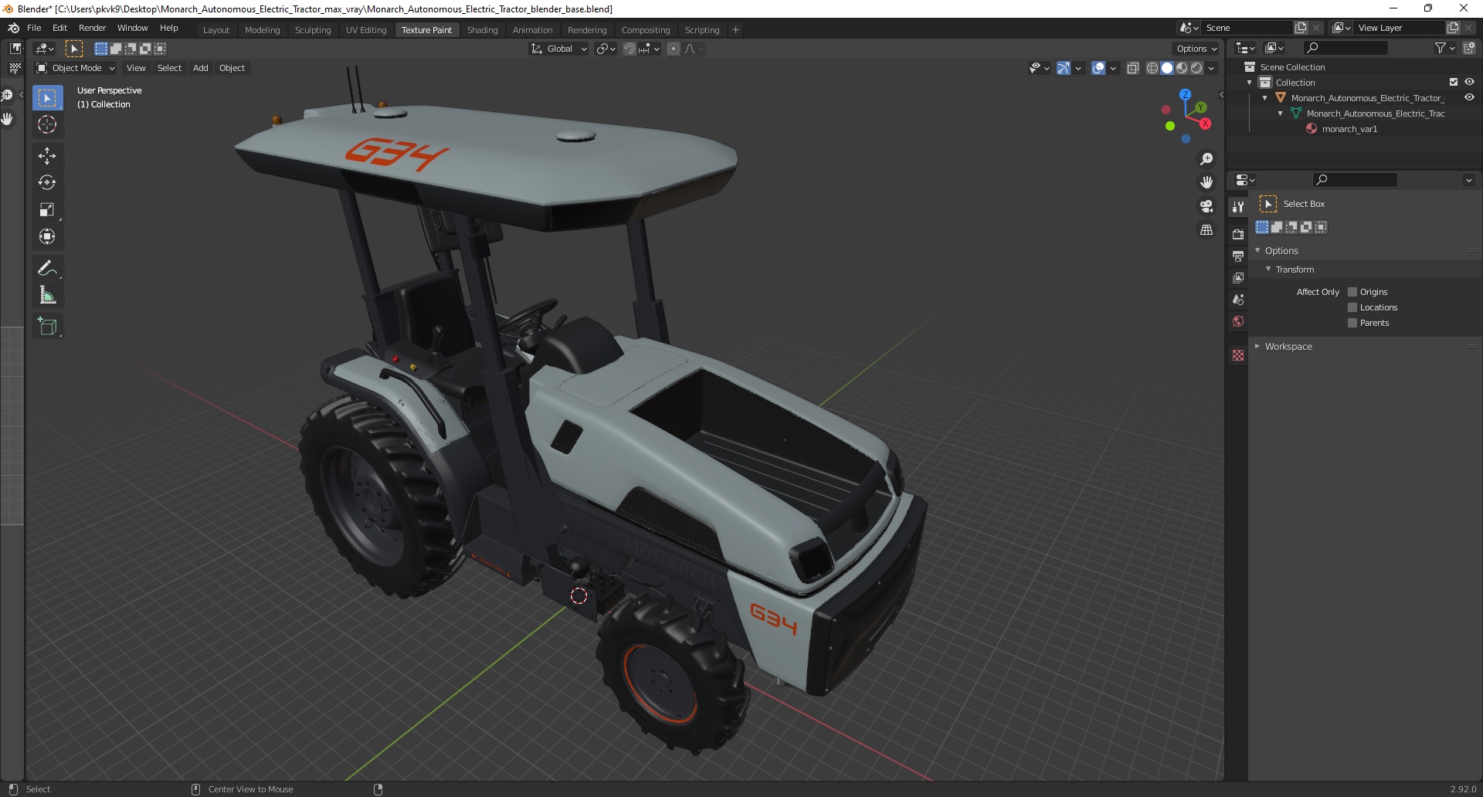Click the X axis on the navigation gizmo
Image resolution: width=1483 pixels, height=797 pixels.
tap(1205, 124)
